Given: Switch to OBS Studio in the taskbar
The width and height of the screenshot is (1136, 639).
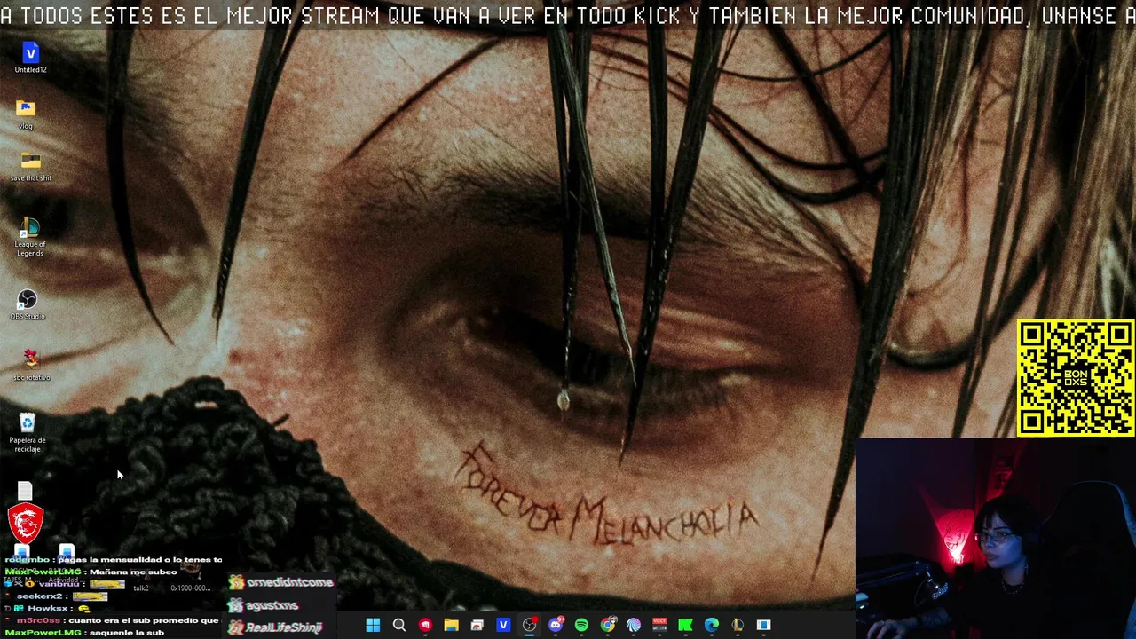Looking at the screenshot, I should pos(530,625).
